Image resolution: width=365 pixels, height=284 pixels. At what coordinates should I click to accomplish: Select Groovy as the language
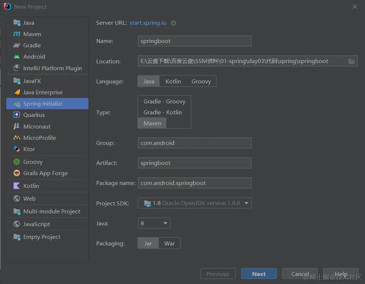click(201, 81)
